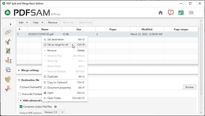Image resolution: width=205 pixels, height=116 pixels.
Task: Choose Set destination from context menu
Action: click(x=65, y=40)
